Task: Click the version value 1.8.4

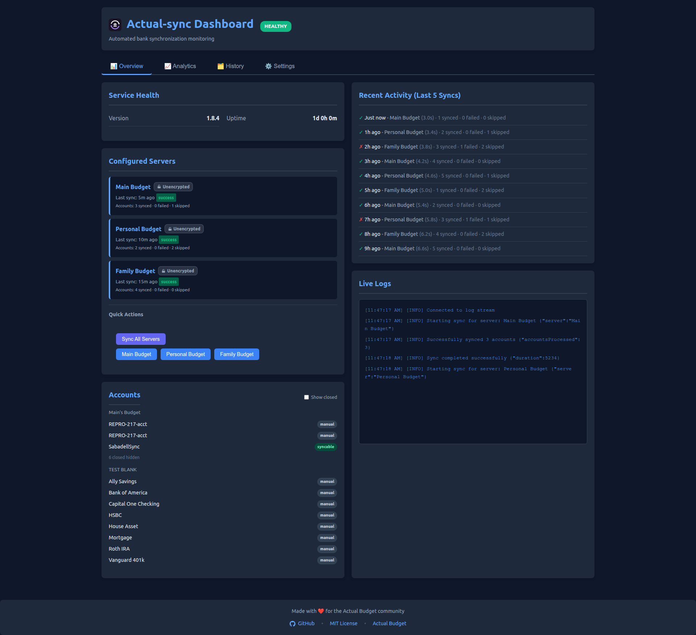Action: [x=213, y=118]
